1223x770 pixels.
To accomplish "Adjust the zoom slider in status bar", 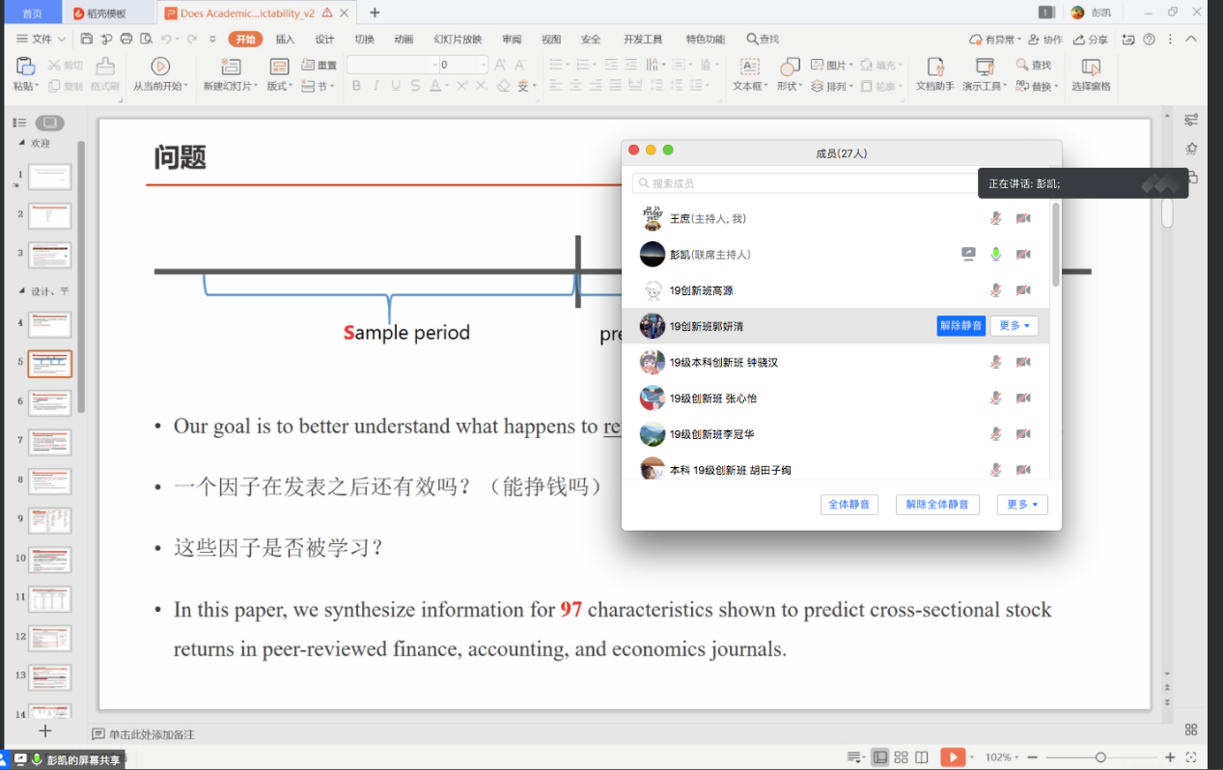I will [1099, 757].
